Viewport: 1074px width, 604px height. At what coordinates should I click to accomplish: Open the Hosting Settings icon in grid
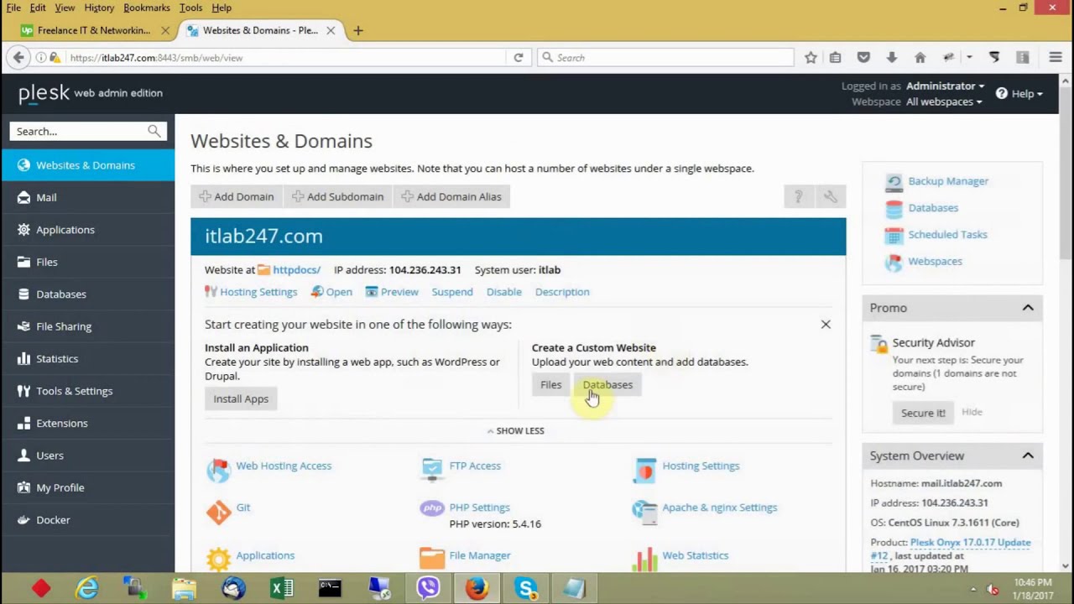pos(645,470)
